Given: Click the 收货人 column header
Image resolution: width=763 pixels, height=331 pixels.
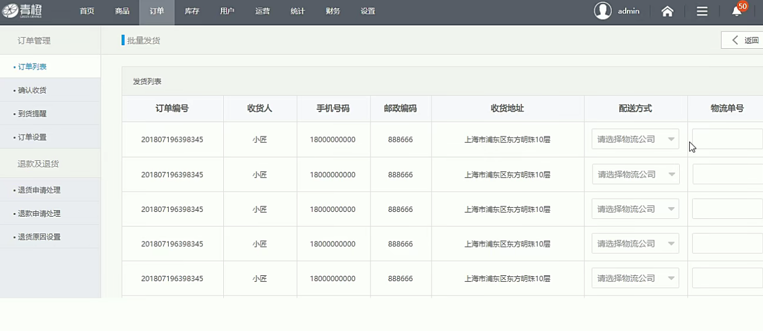Looking at the screenshot, I should pyautogui.click(x=260, y=109).
